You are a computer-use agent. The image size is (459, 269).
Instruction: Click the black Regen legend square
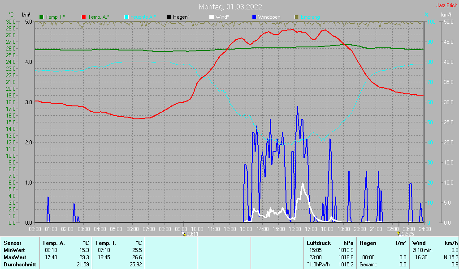click(169, 17)
